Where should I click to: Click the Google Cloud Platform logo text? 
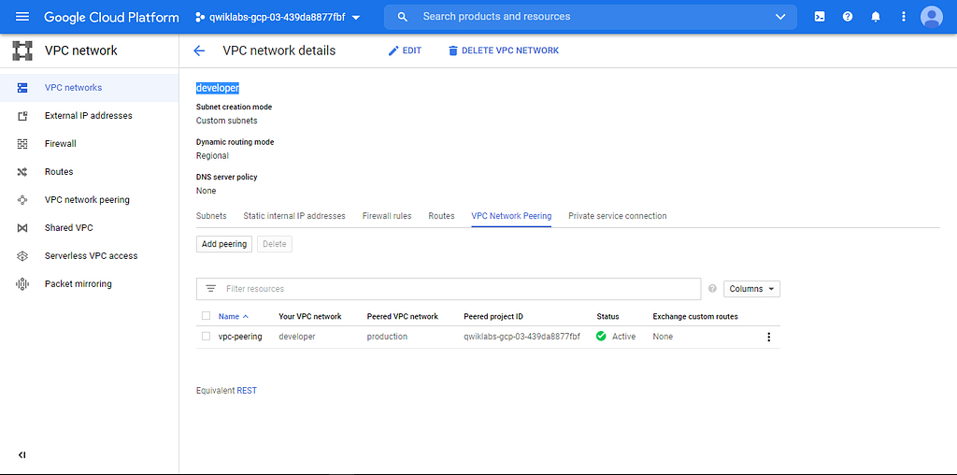point(112,17)
